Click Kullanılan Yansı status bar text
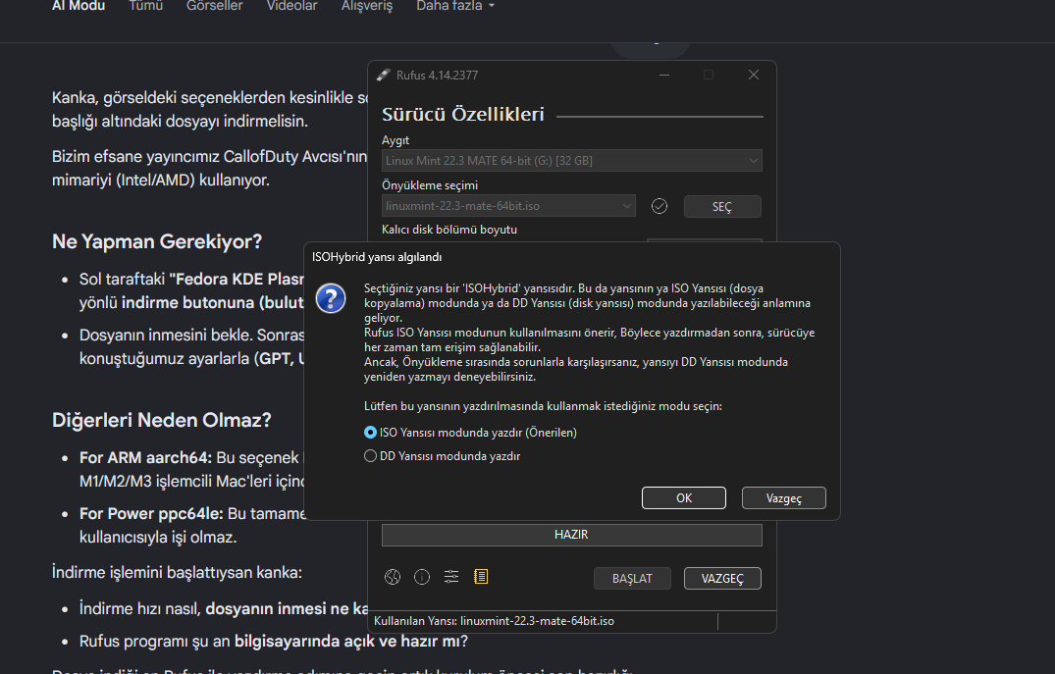 494,621
